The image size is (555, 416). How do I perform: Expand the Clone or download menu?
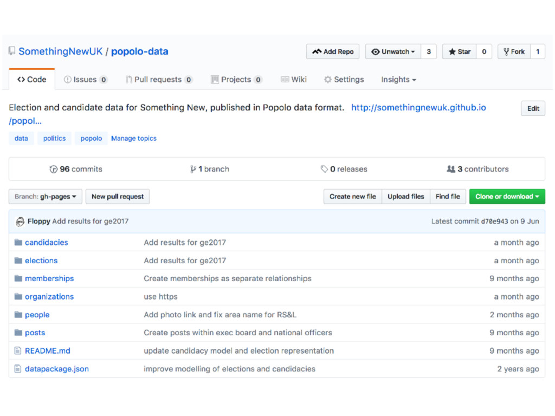507,196
